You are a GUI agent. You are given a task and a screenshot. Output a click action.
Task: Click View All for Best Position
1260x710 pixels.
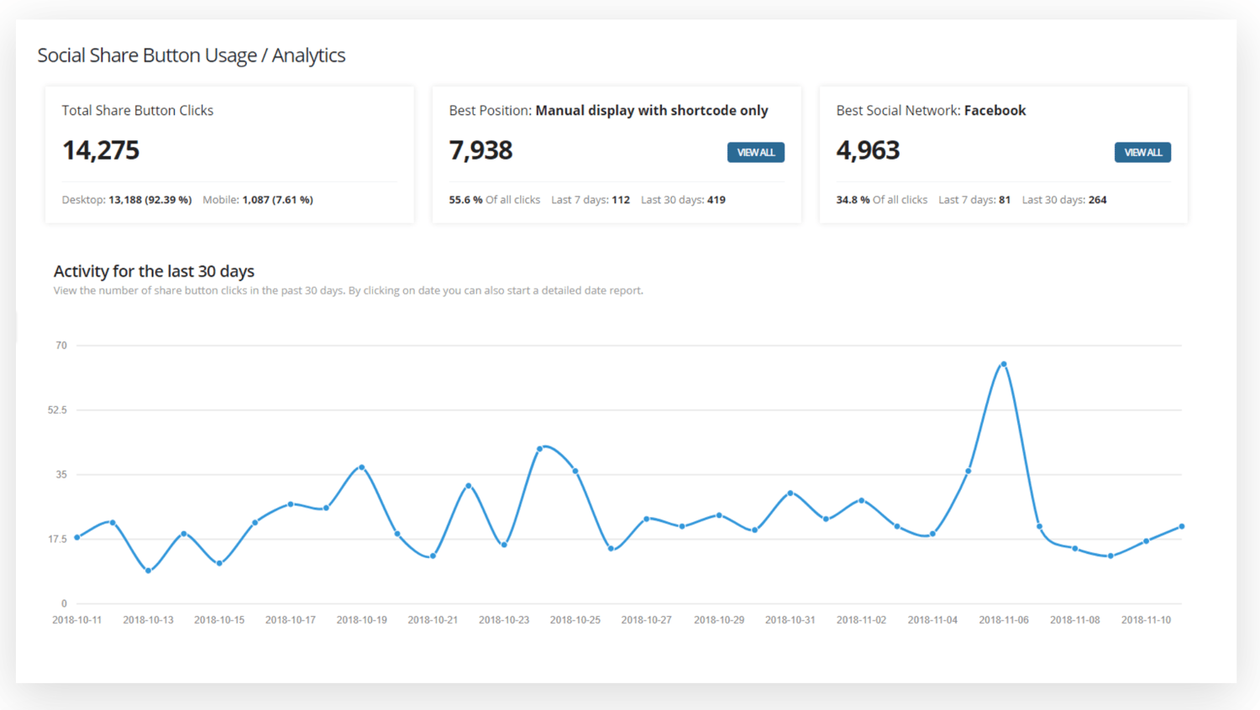(755, 152)
